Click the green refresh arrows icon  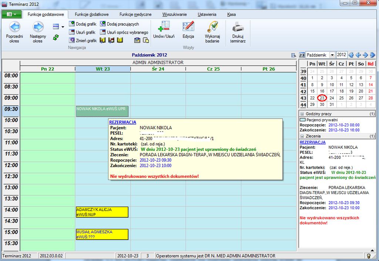pos(56,37)
